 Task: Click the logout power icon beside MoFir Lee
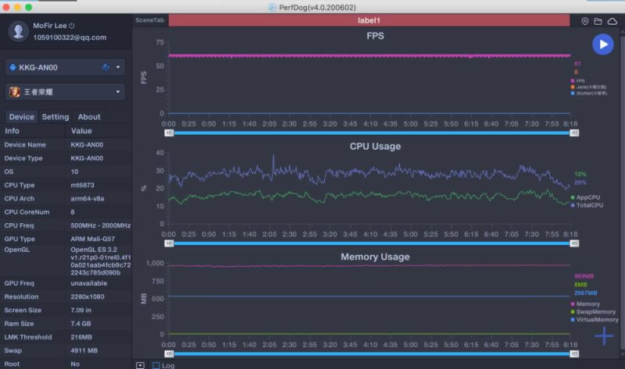click(72, 26)
